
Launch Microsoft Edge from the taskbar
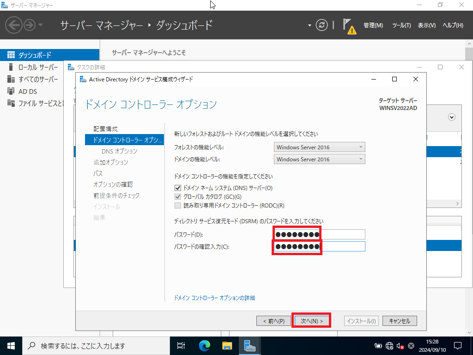[205, 346]
